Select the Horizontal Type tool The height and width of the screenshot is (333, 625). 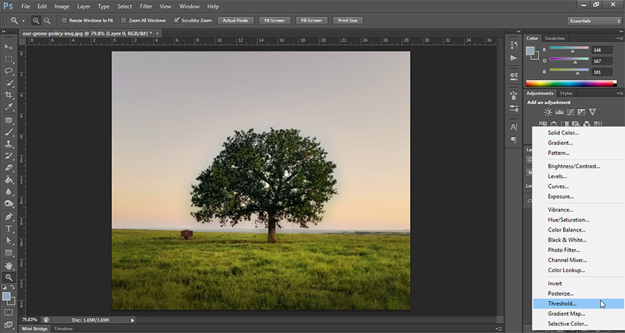(x=9, y=229)
